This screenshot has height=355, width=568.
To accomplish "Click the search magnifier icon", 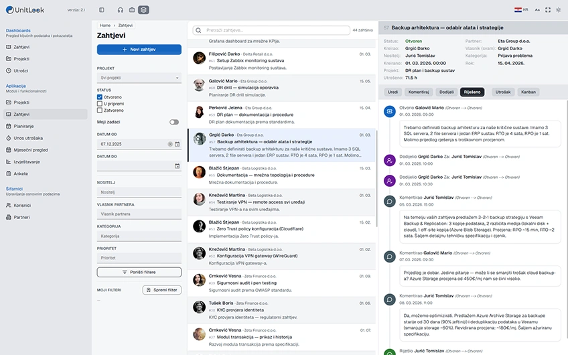I will pyautogui.click(x=198, y=30).
